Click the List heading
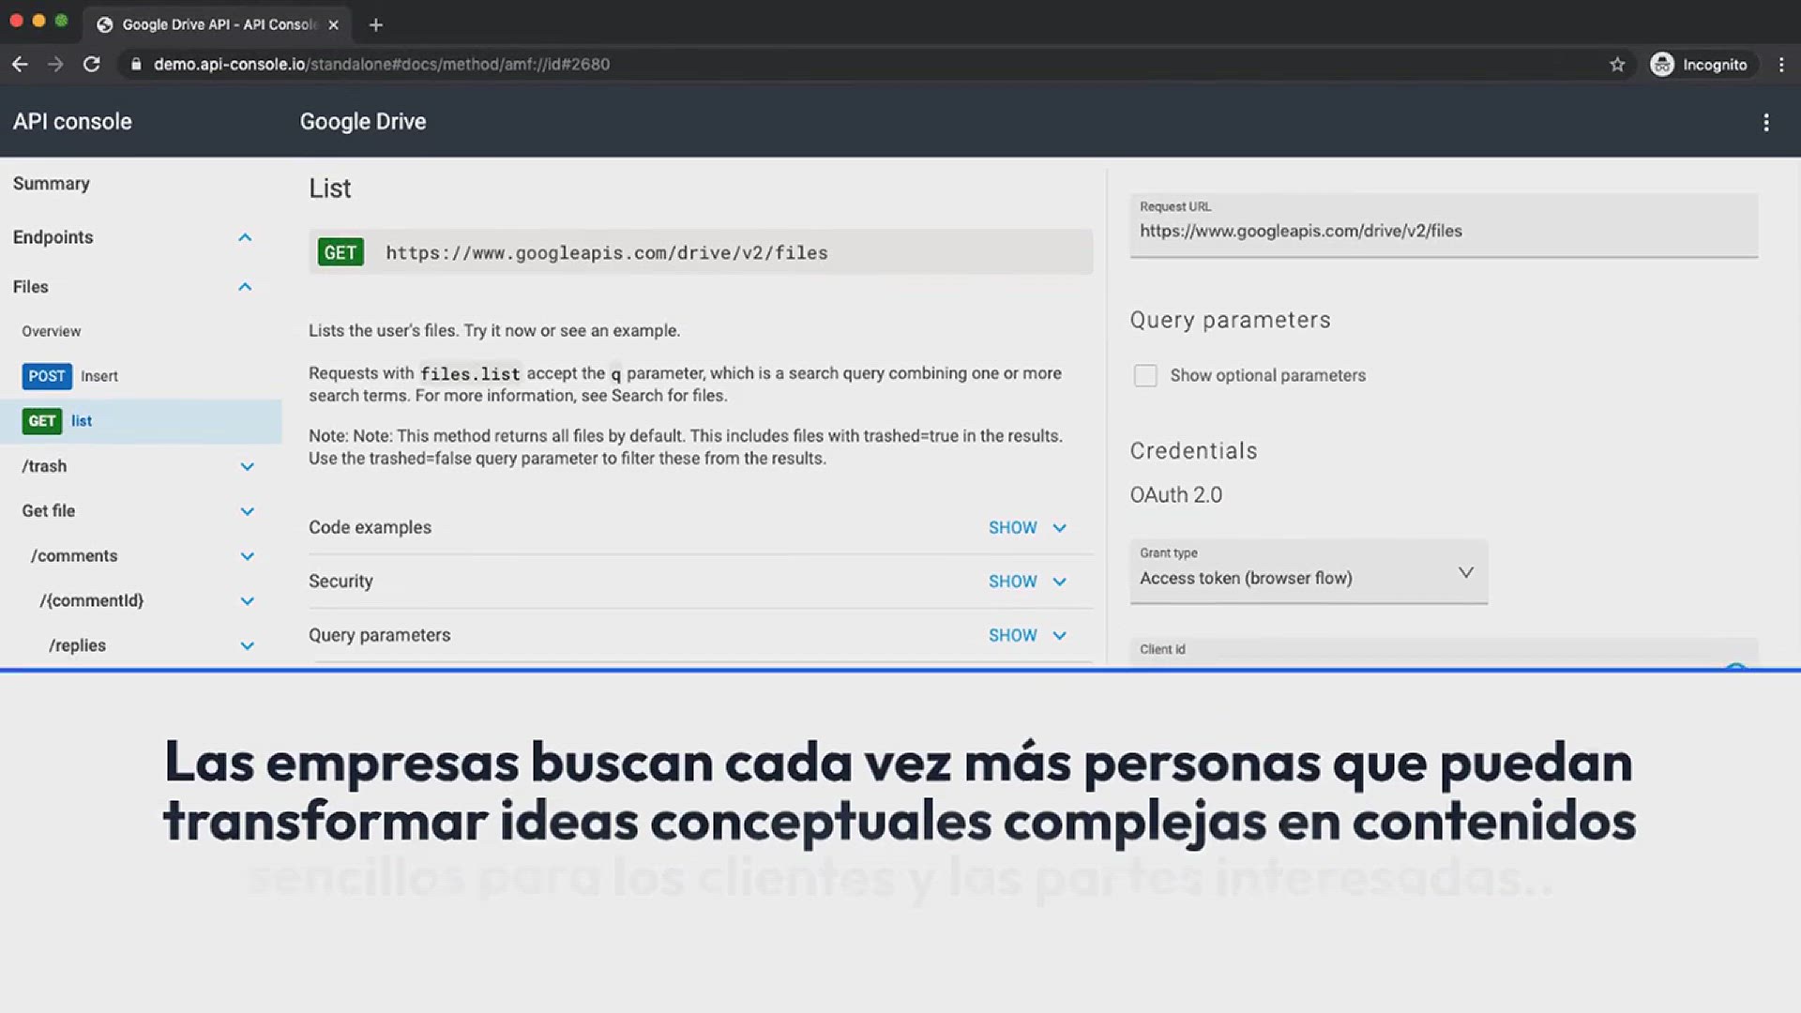Image resolution: width=1801 pixels, height=1013 pixels. coord(330,189)
